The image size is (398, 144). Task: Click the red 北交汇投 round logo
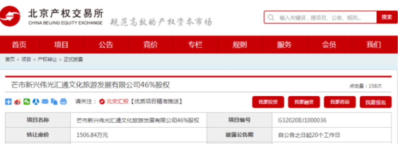102,102
